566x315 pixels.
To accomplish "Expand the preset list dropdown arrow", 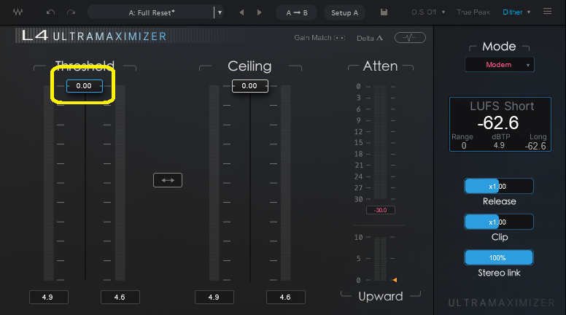I will pos(218,12).
